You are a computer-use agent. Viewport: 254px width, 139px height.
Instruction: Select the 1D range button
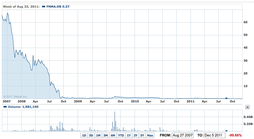coord(84,135)
